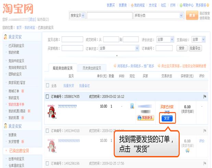The width and height of the screenshot is (212, 168).
Task: Check the box for order 1491296196
Action: pos(47,163)
